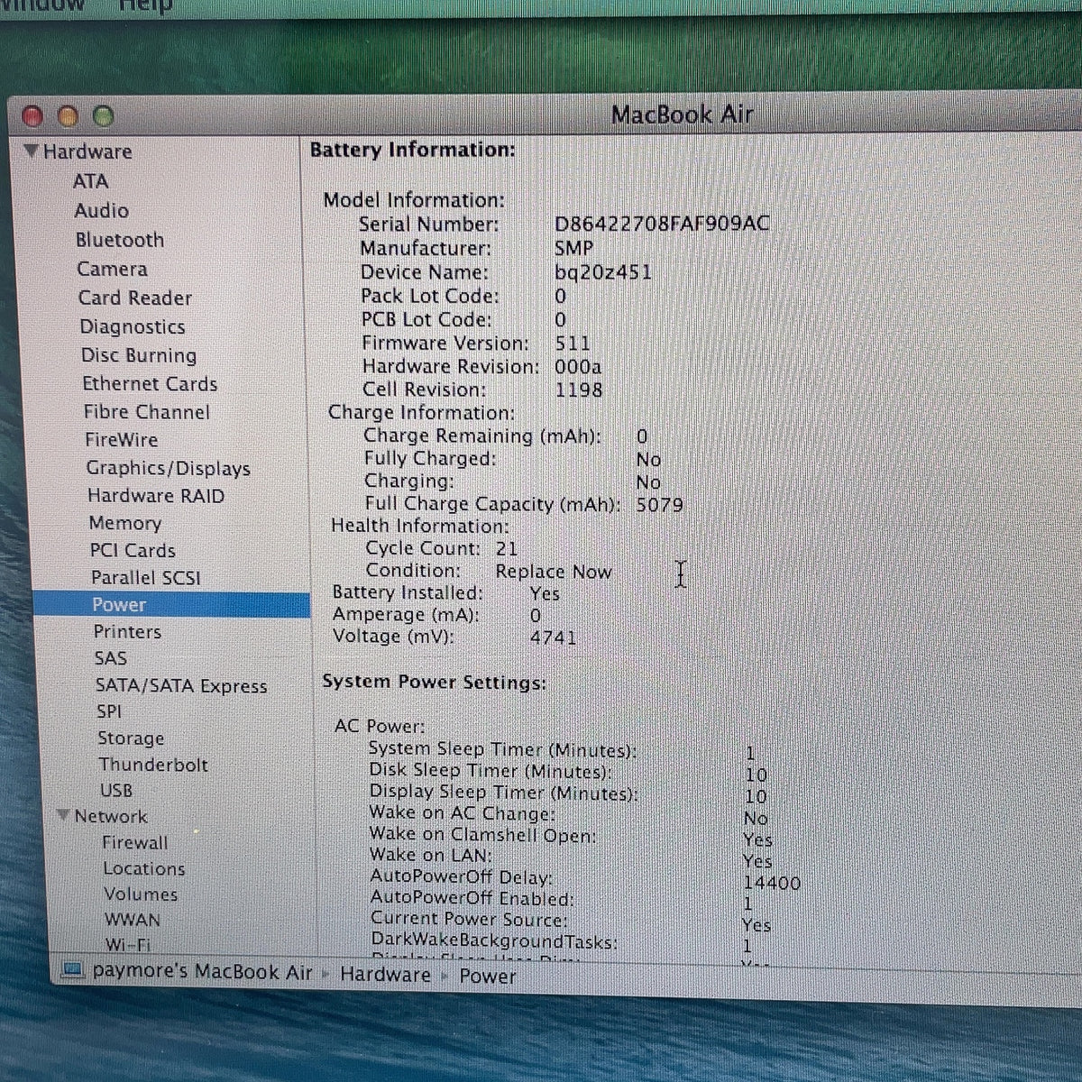This screenshot has width=1082, height=1082.
Task: Open WWAN network entry
Action: [x=132, y=921]
